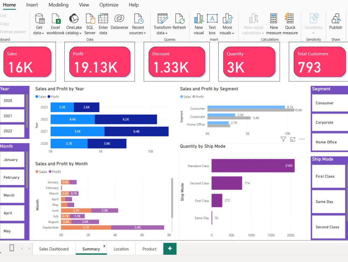348x262 pixels.
Task: Launch Transform data in Power Query
Action: coord(162,20)
